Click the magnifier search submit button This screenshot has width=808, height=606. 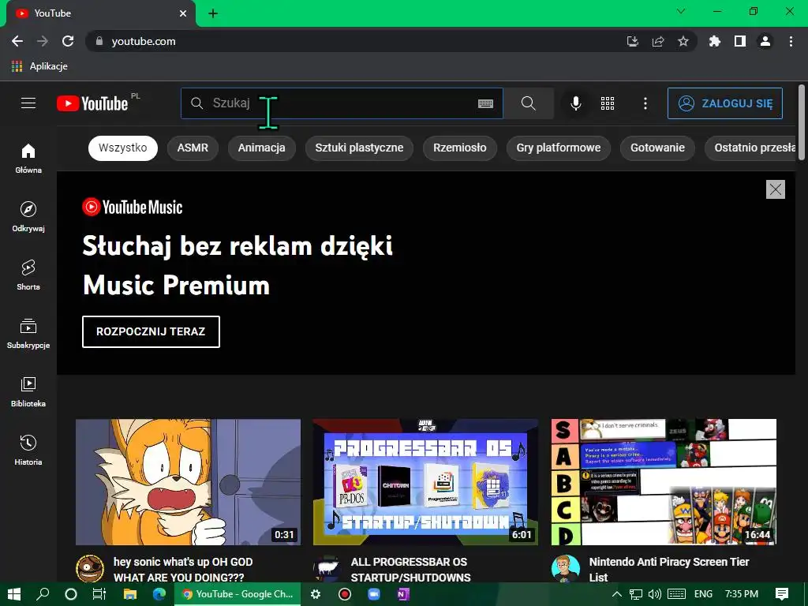pyautogui.click(x=528, y=103)
